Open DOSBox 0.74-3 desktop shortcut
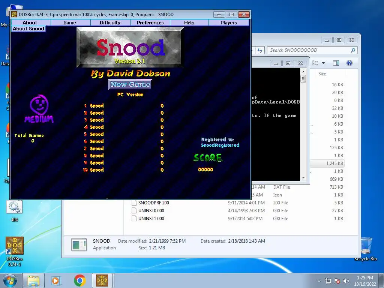The width and height of the screenshot is (384, 288). [15, 251]
